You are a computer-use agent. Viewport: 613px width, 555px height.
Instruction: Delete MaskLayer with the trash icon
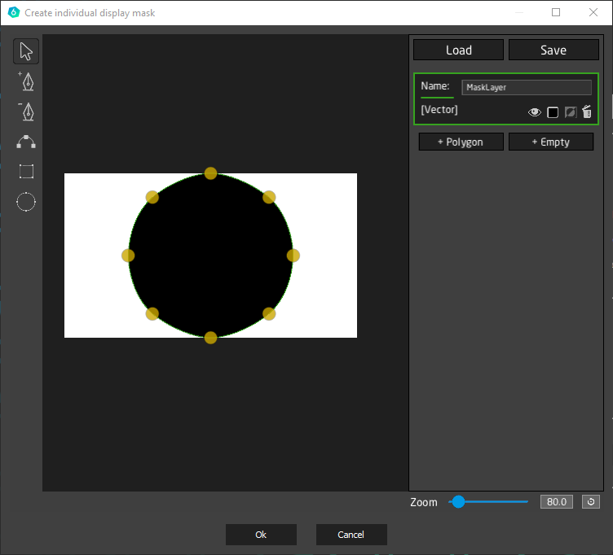(587, 111)
